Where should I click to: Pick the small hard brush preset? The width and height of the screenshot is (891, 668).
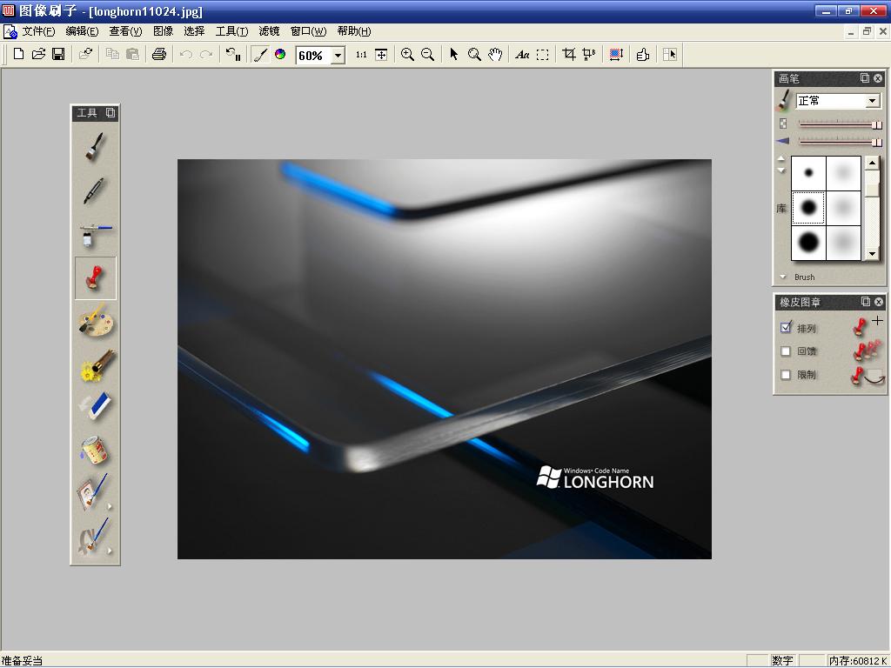coord(808,173)
